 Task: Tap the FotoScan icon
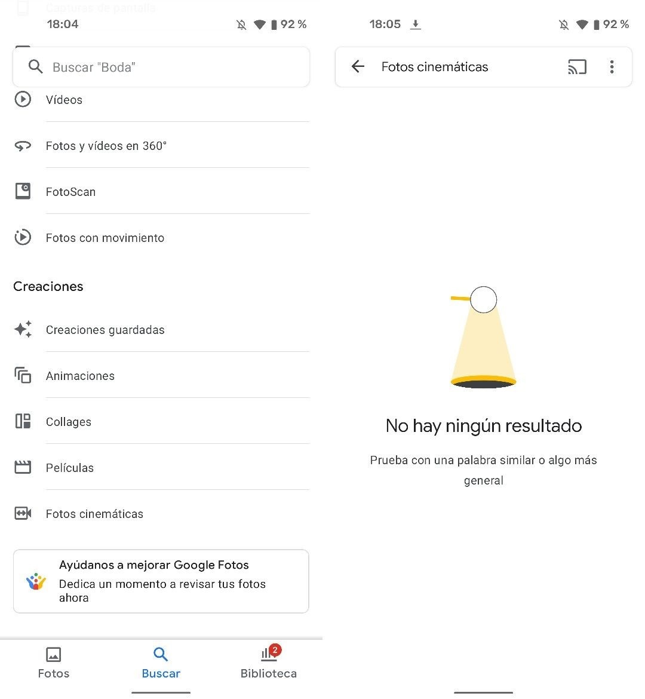pos(23,191)
